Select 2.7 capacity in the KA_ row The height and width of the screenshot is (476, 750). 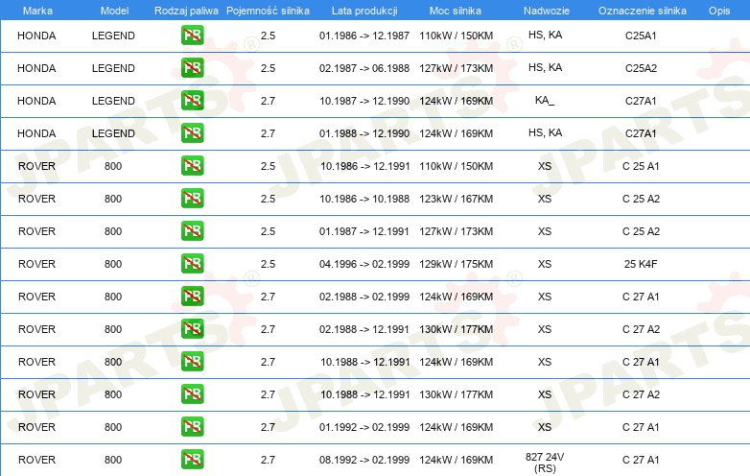268,101
